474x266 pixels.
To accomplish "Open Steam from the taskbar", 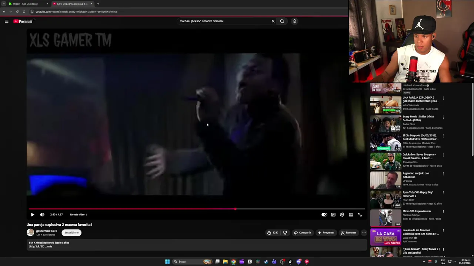I will 266,262.
